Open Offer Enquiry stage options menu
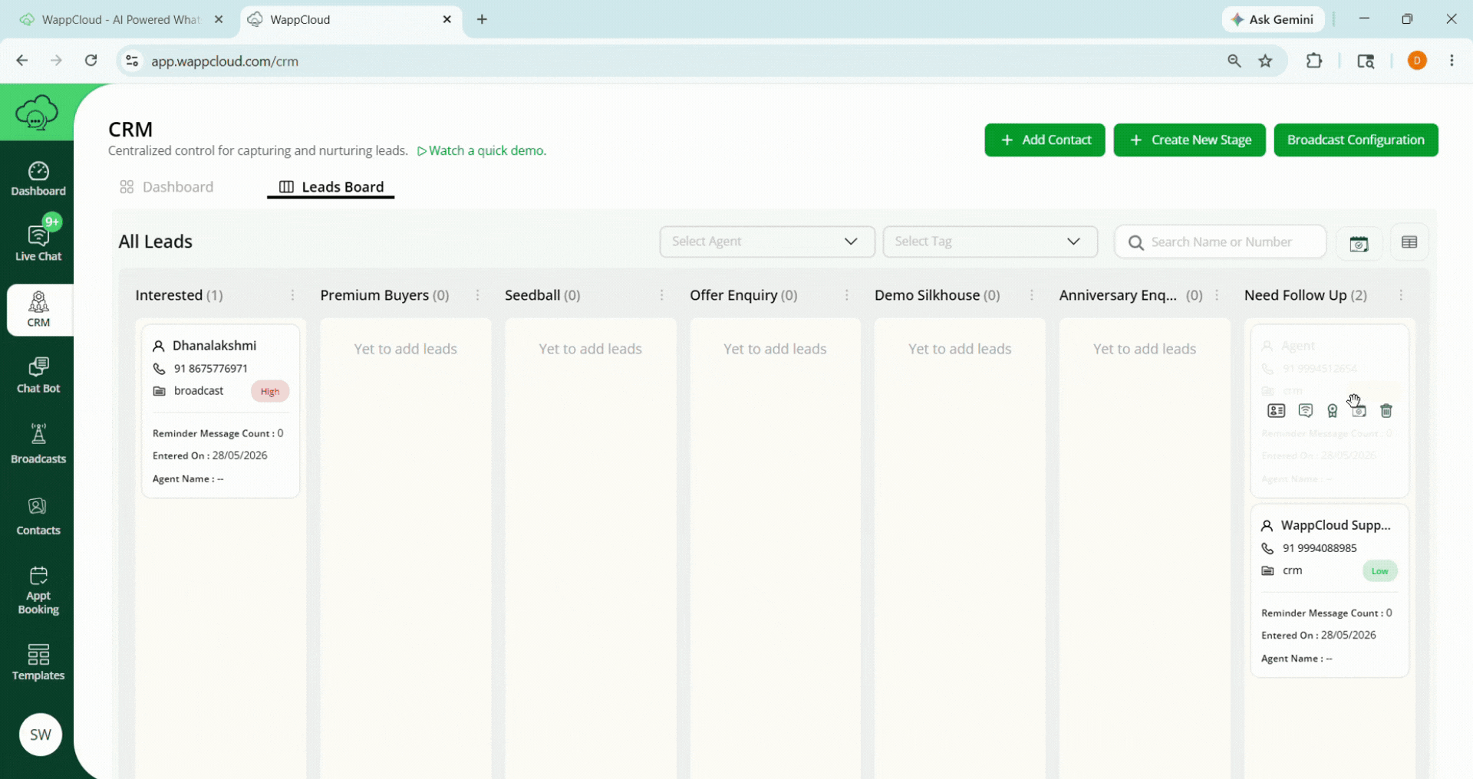This screenshot has height=779, width=1473. (x=847, y=295)
